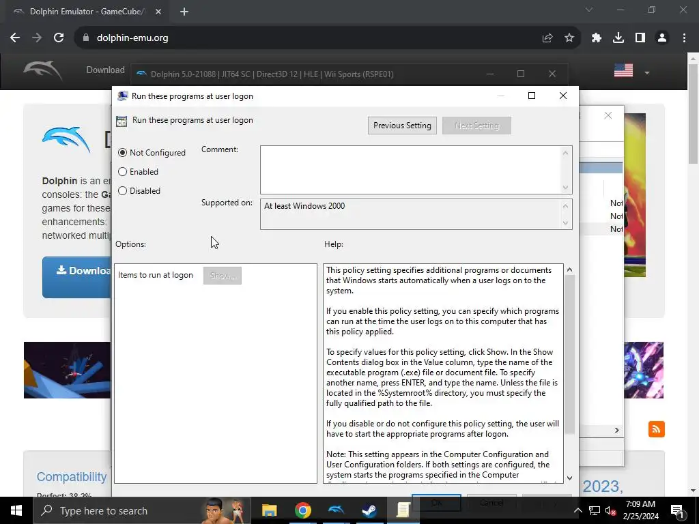Close the window behind the policy dialog

click(x=608, y=116)
